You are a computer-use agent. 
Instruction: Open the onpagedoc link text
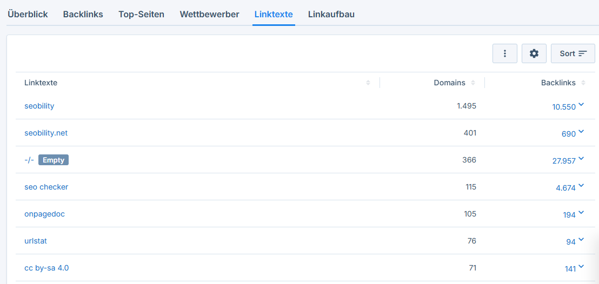pyautogui.click(x=45, y=214)
